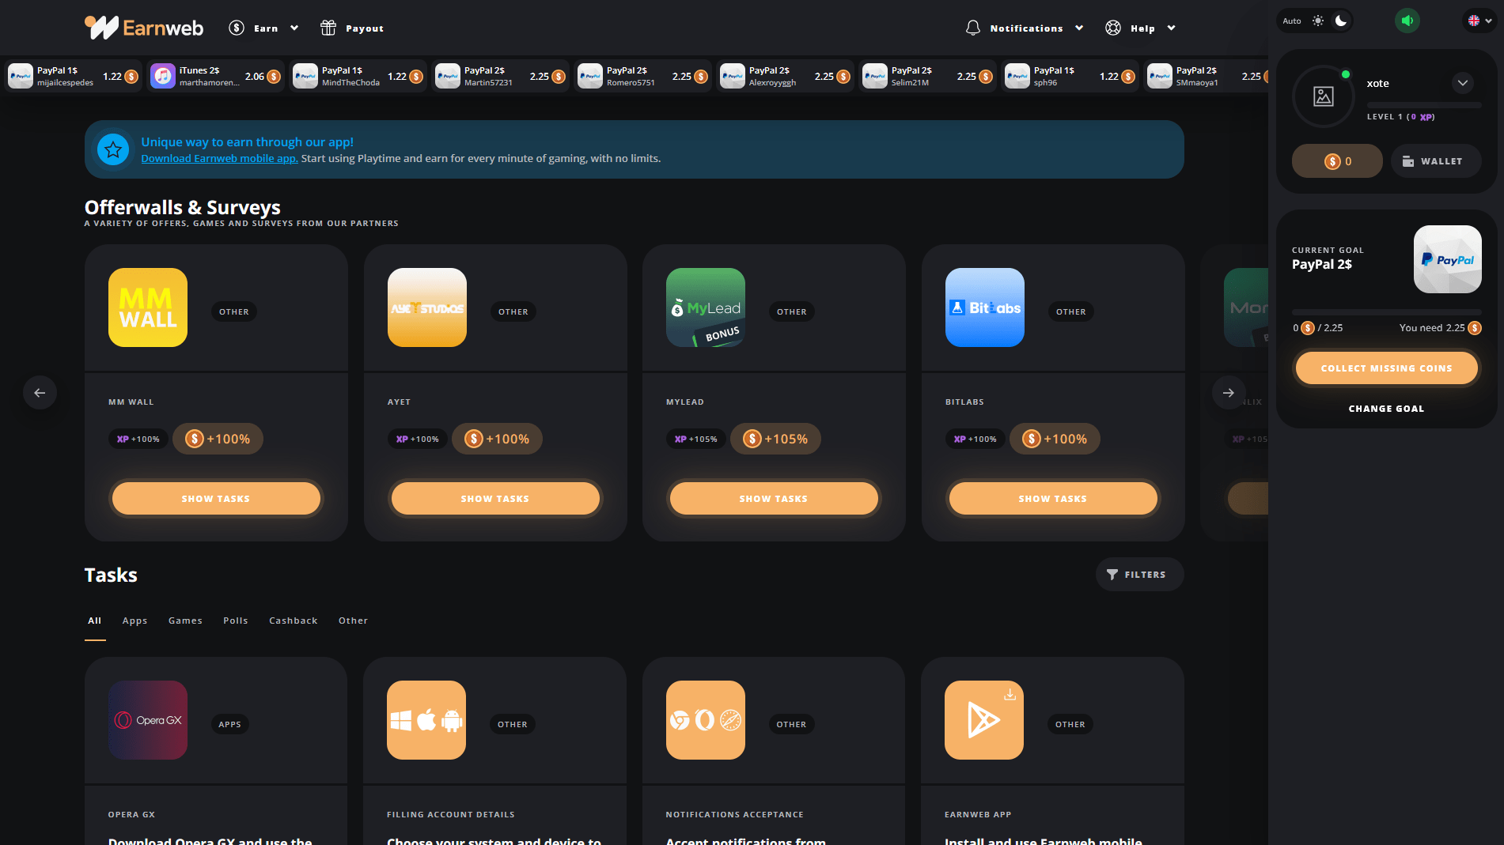This screenshot has width=1504, height=845.
Task: Click the PayPal 1$ payout by sph96
Action: (1070, 76)
